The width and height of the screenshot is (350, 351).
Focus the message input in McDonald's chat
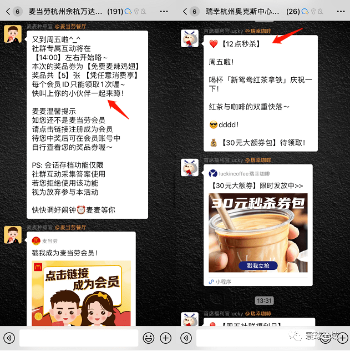[79, 338]
